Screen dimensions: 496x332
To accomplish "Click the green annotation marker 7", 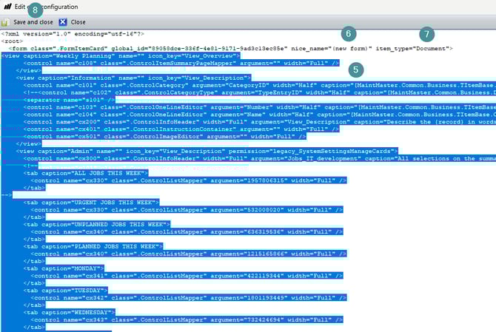I will [x=425, y=34].
